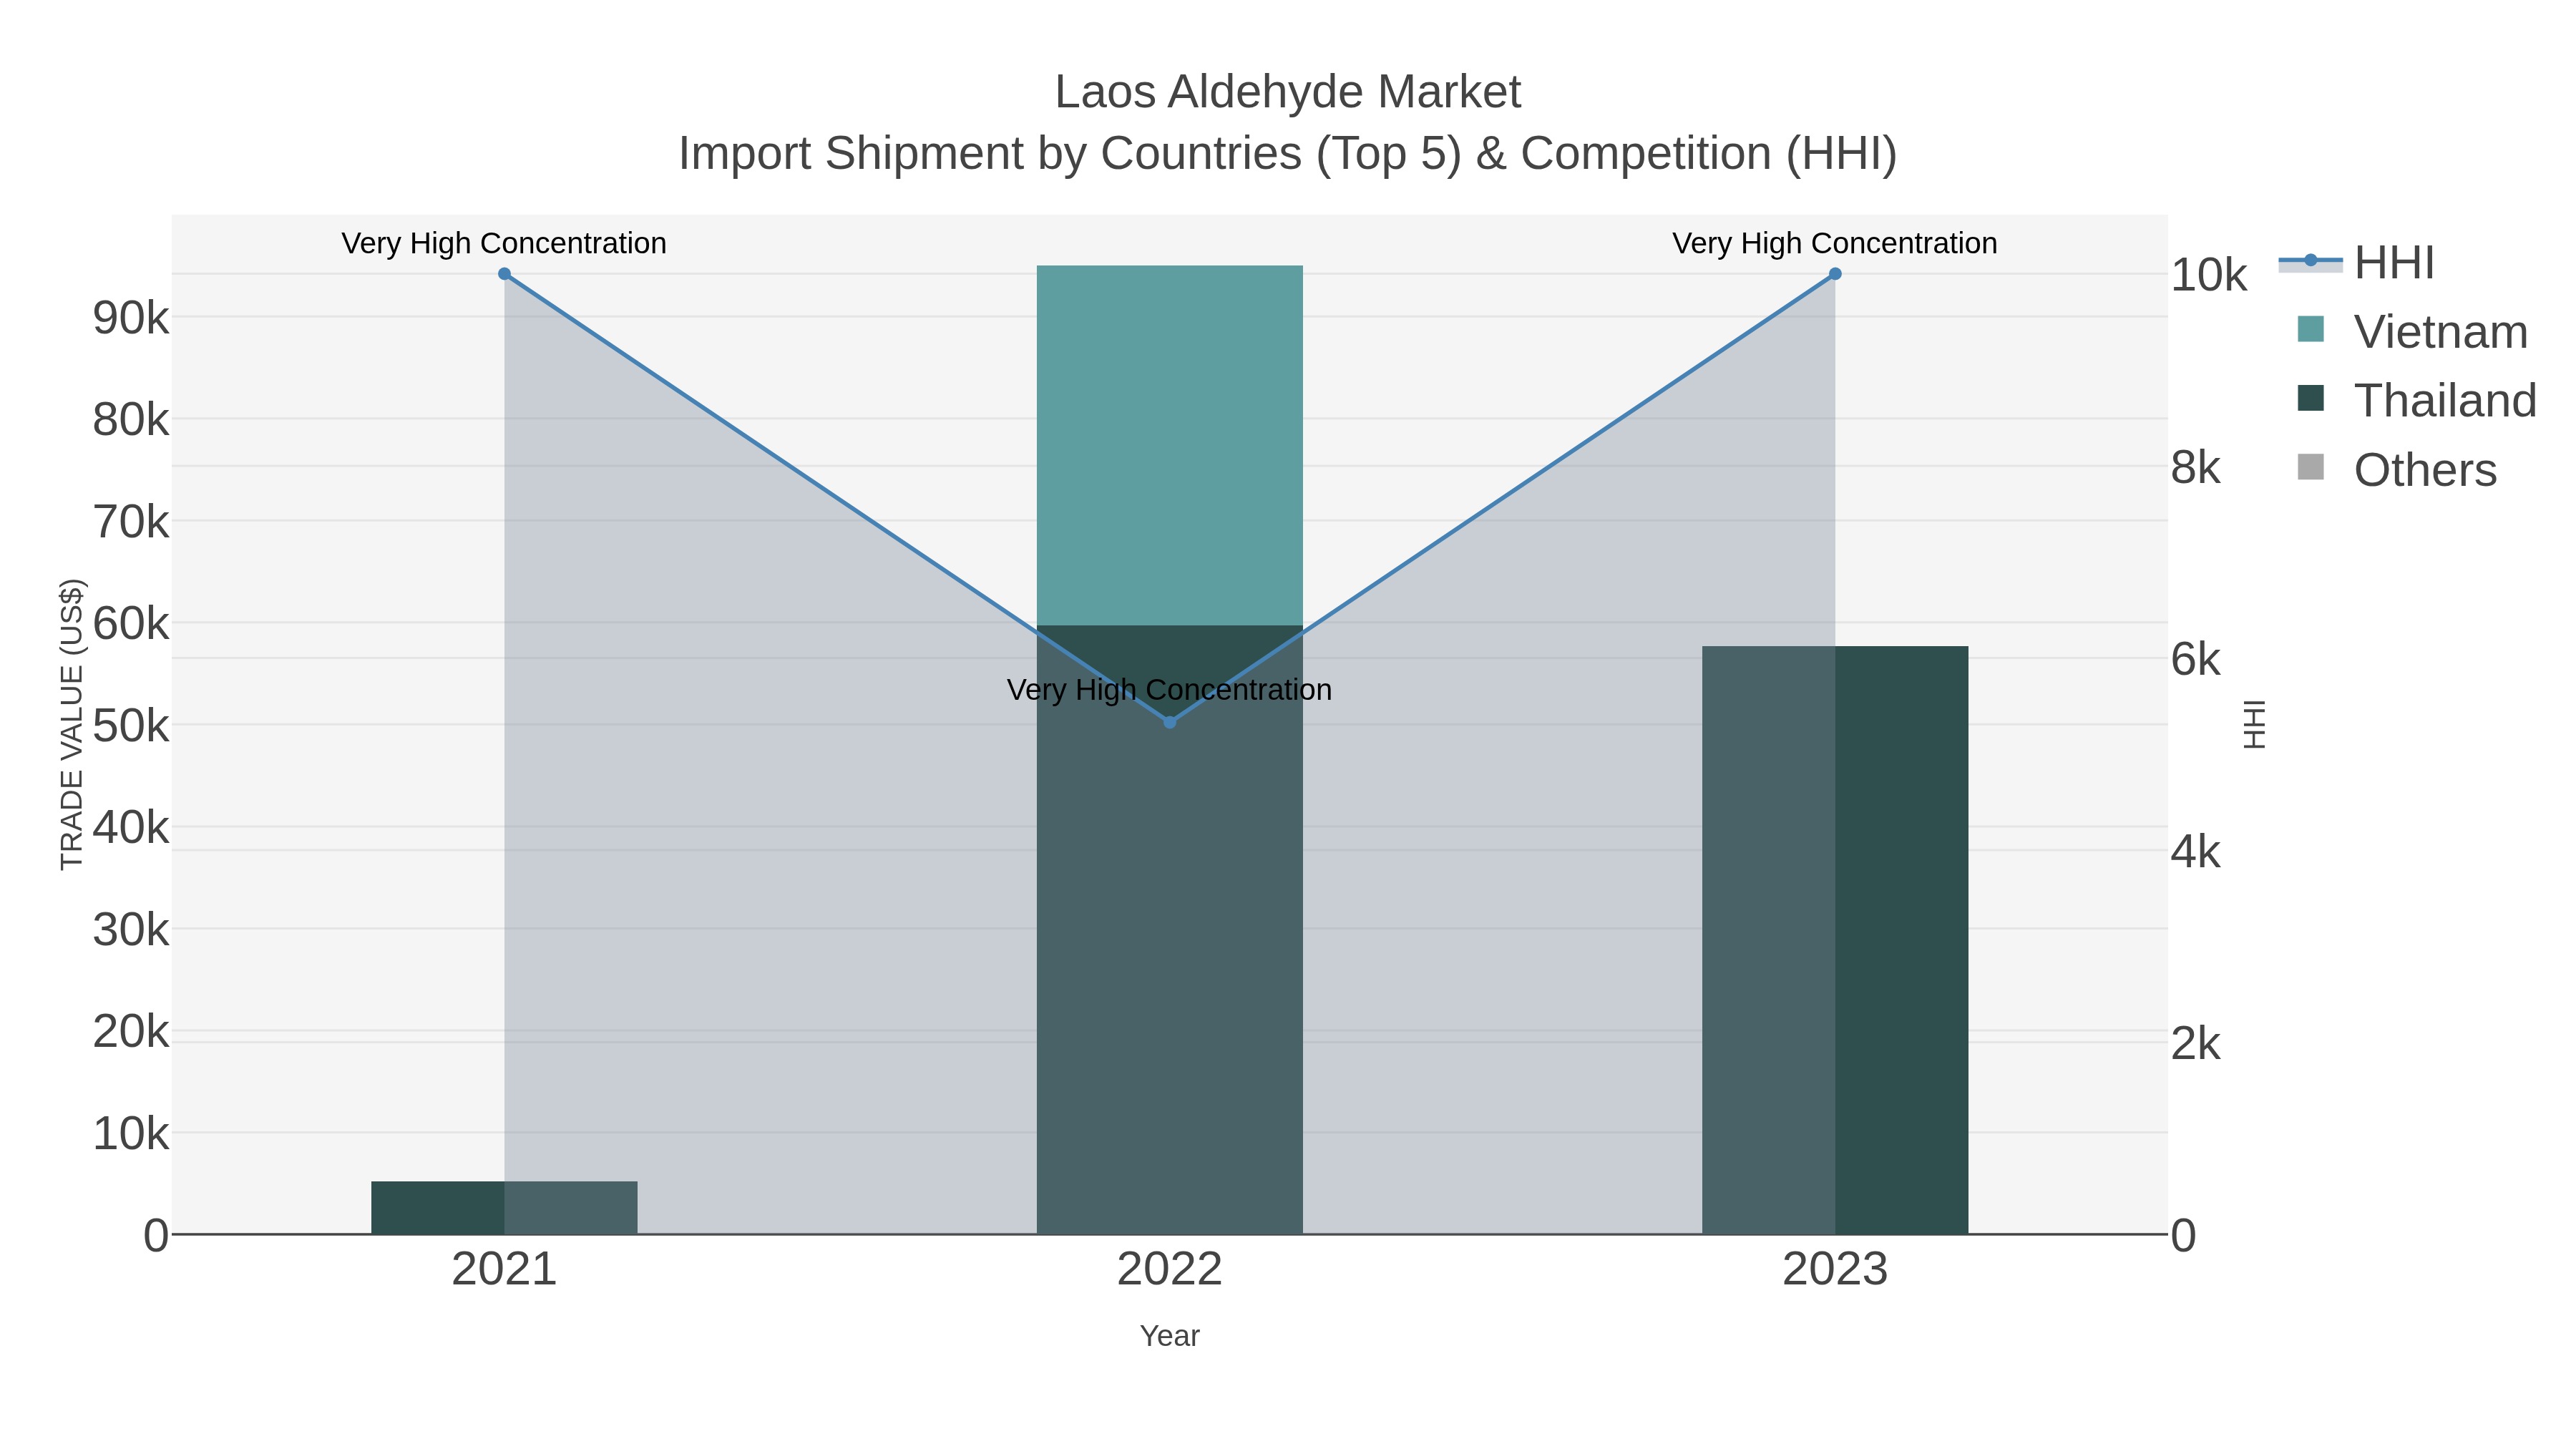This screenshot has width=2576, height=1449.
Task: Click the 50k tick on left axis
Action: pyautogui.click(x=131, y=726)
